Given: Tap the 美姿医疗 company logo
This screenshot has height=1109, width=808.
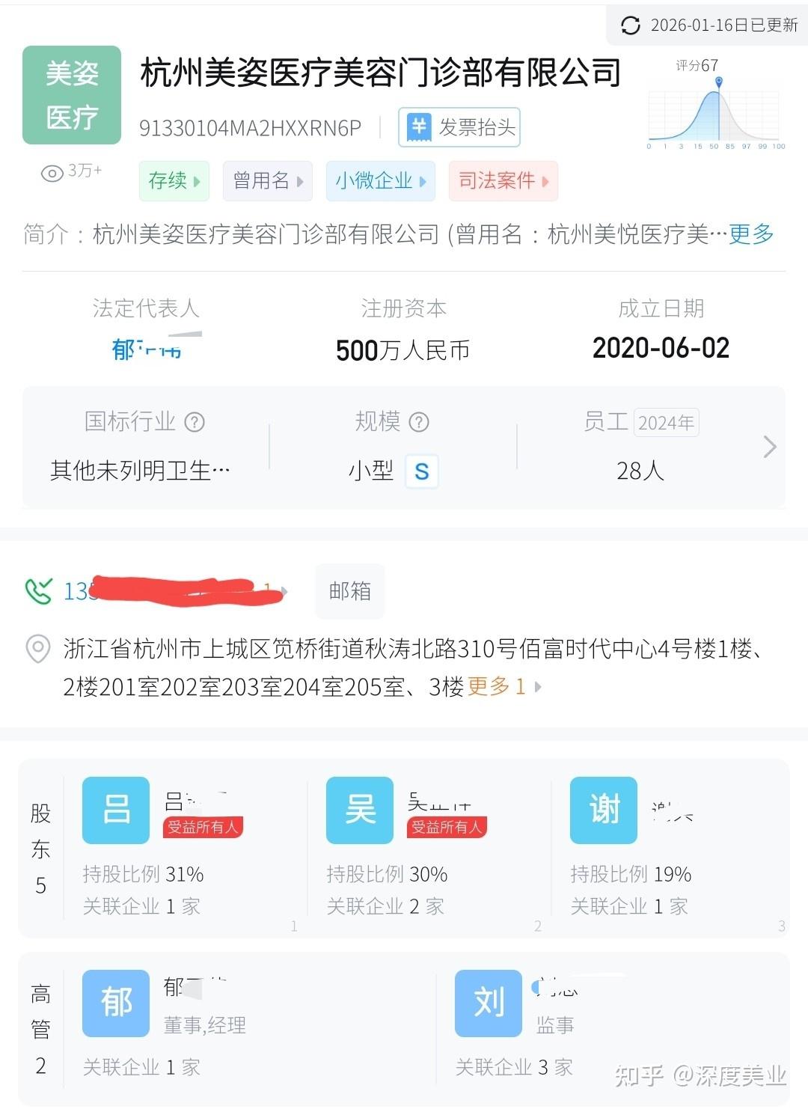Looking at the screenshot, I should (x=72, y=95).
